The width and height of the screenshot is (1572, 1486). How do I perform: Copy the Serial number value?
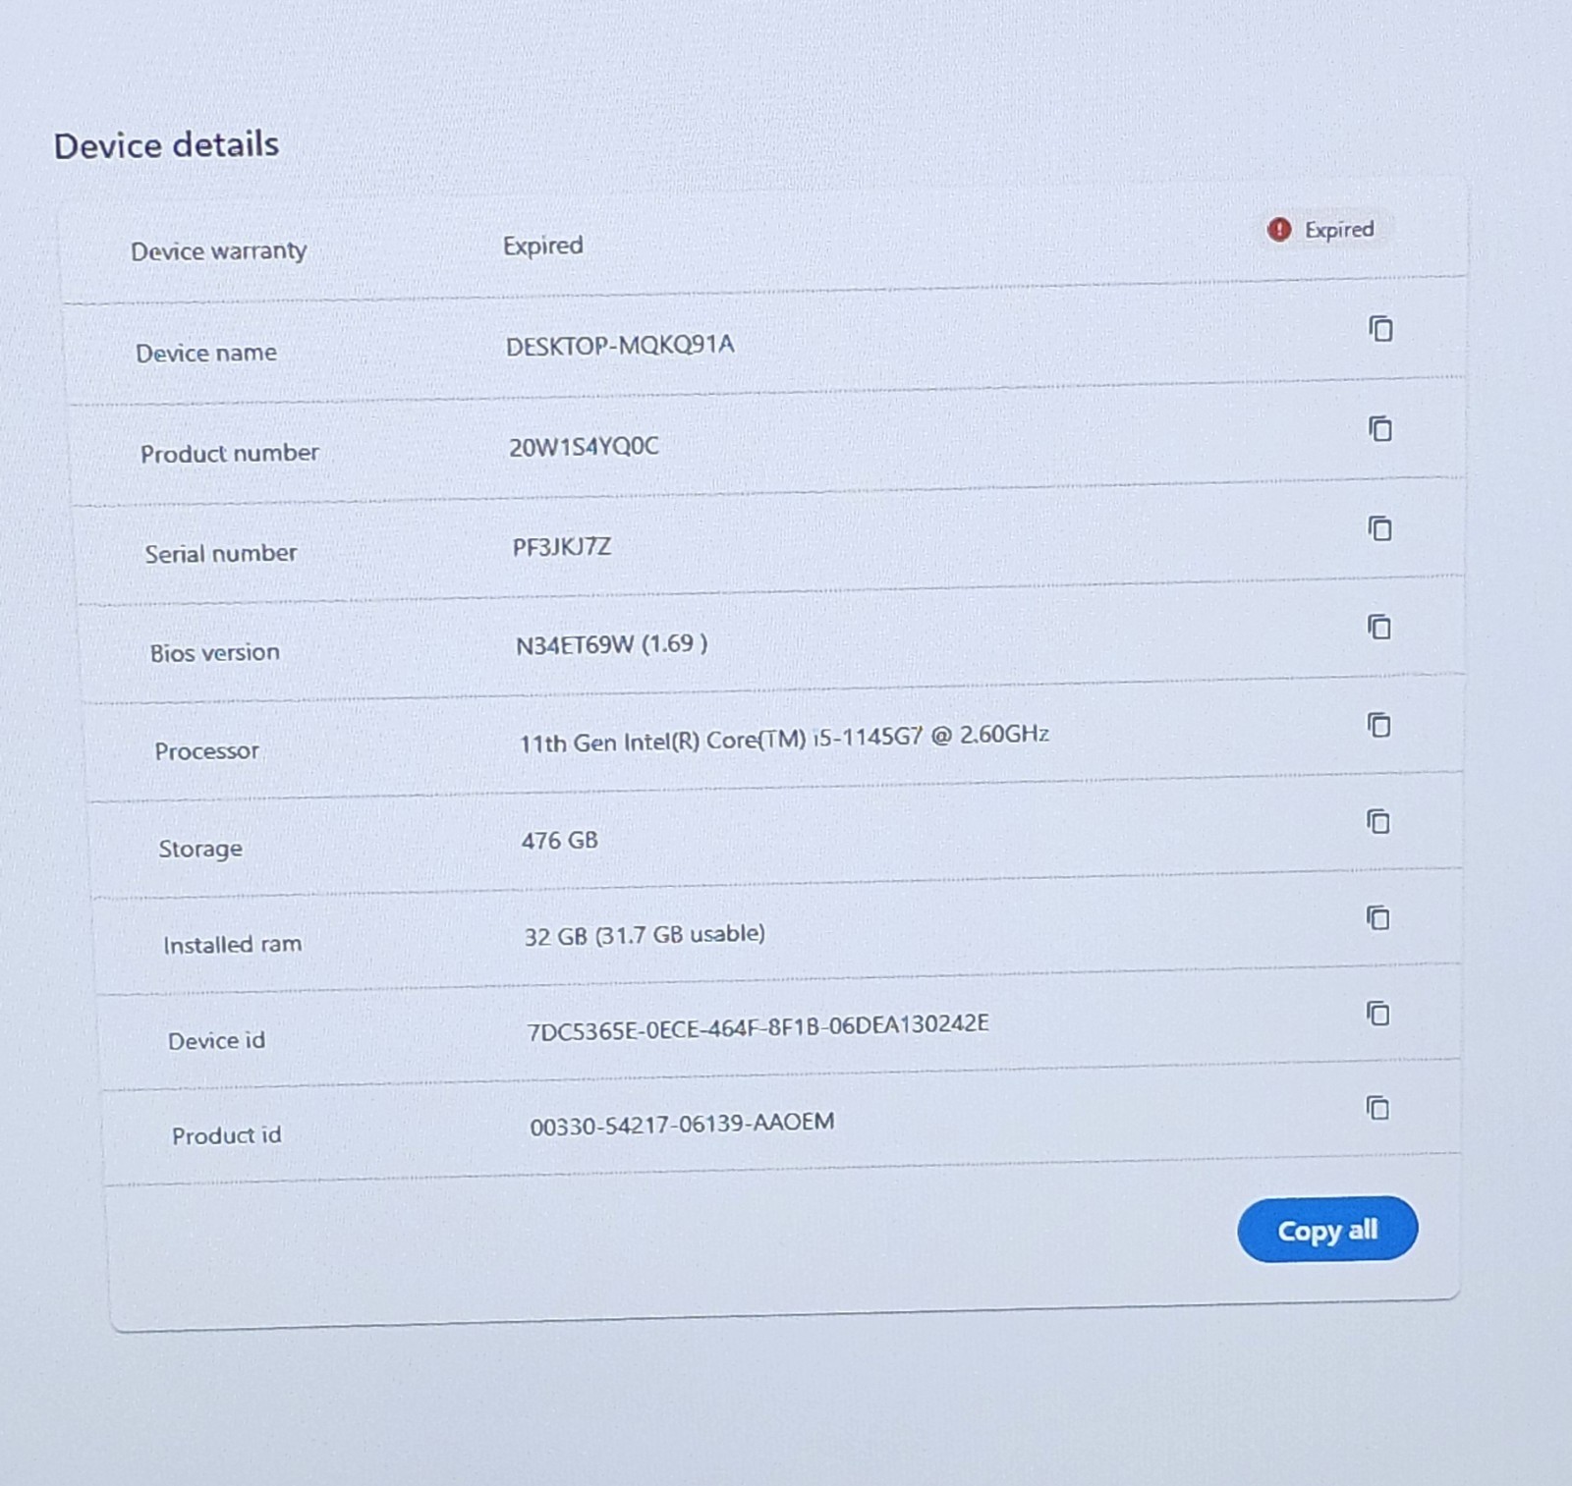(x=1379, y=528)
